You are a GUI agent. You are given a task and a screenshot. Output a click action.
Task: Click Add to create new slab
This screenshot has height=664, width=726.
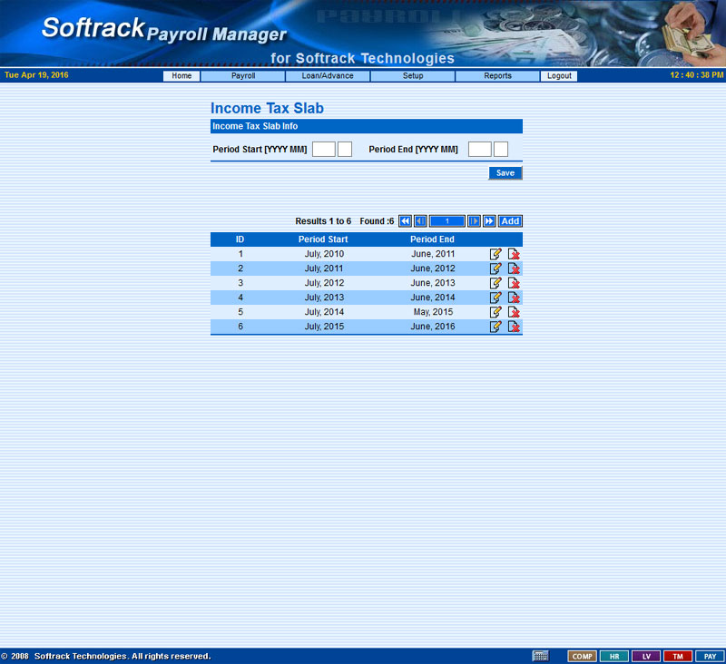click(x=510, y=221)
